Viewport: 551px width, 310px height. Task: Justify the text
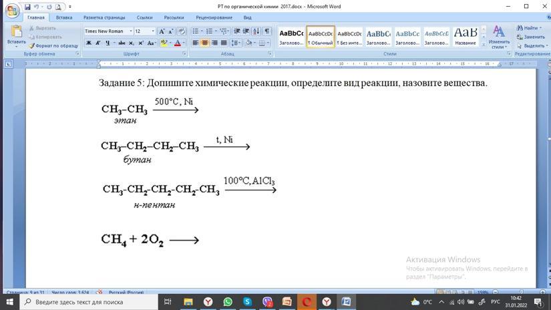[224, 43]
